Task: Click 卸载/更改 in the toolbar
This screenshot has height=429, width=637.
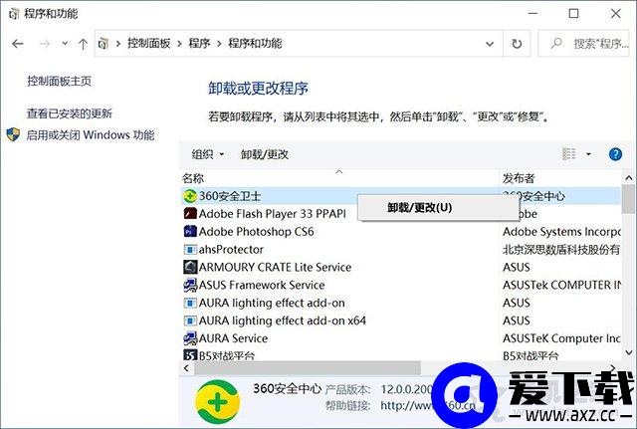Action: 265,154
